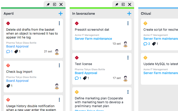Open three-dot menu on Presskit screenshot card

click(128, 23)
